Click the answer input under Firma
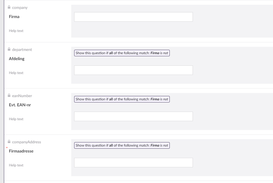 click(133, 17)
